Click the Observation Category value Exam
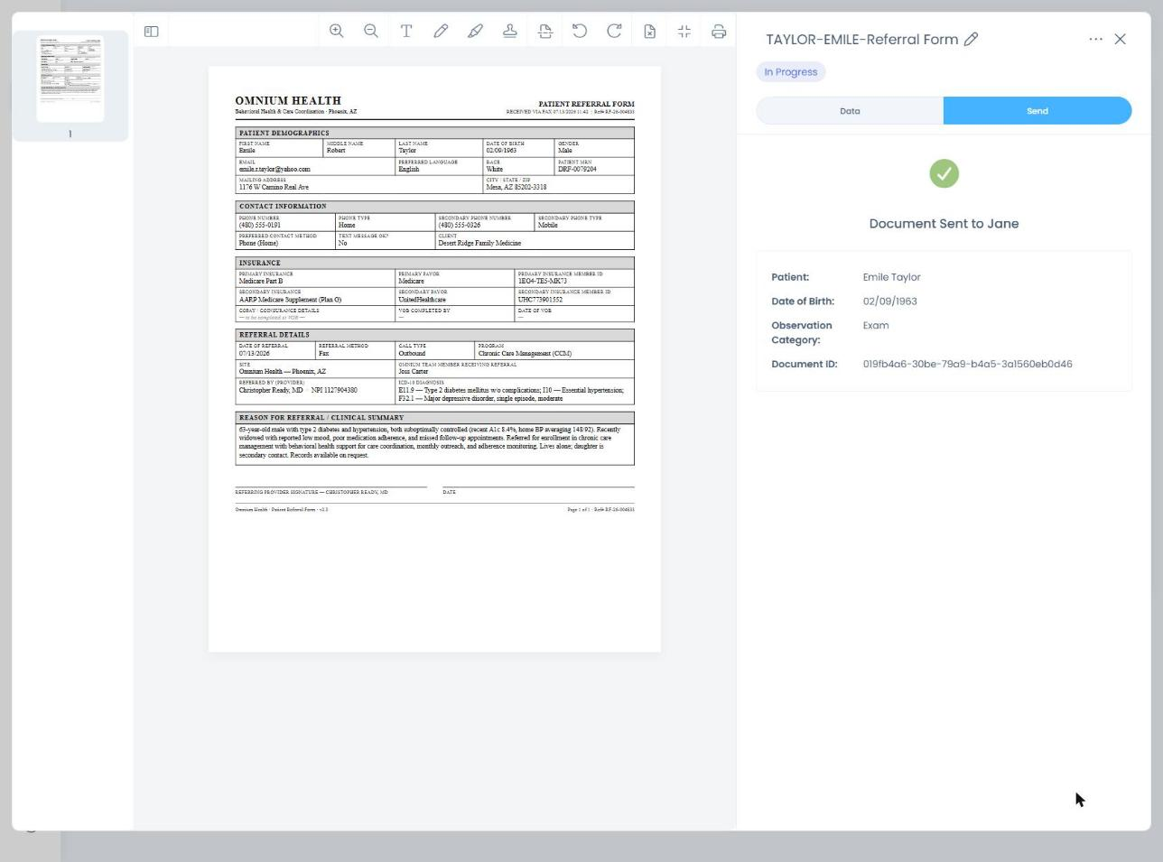This screenshot has height=862, width=1163. click(876, 326)
